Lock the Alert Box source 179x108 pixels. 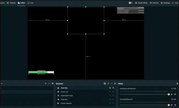click(110, 88)
